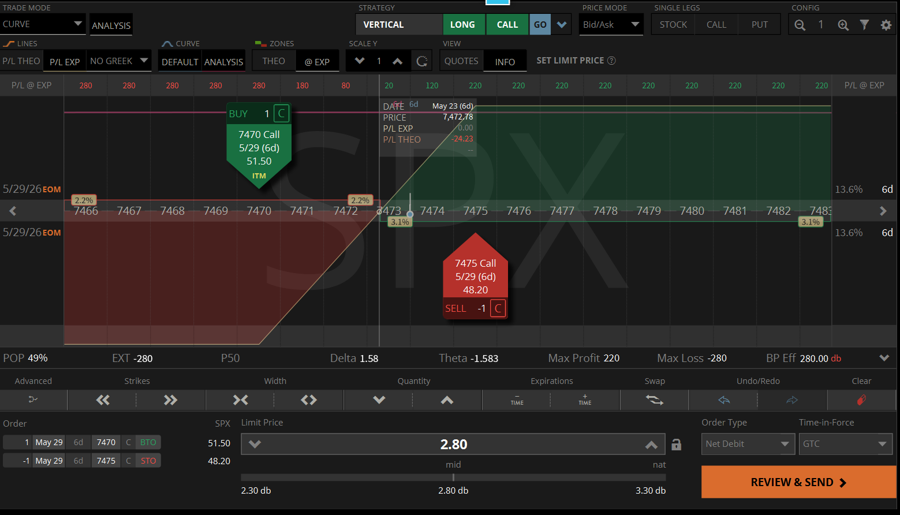Click the Swap legs icon
Screen dimensions: 900x515
[655, 400]
